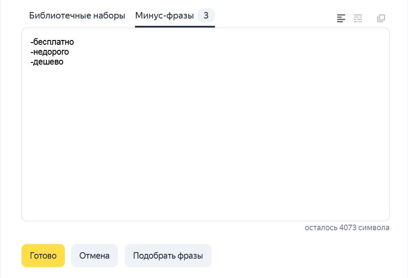Image resolution: width=408 pixels, height=278 pixels.
Task: Switch to line-by-line list view icon
Action: click(x=341, y=18)
